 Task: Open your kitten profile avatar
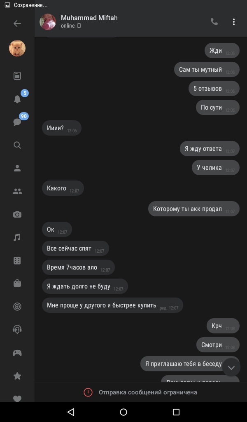[17, 49]
